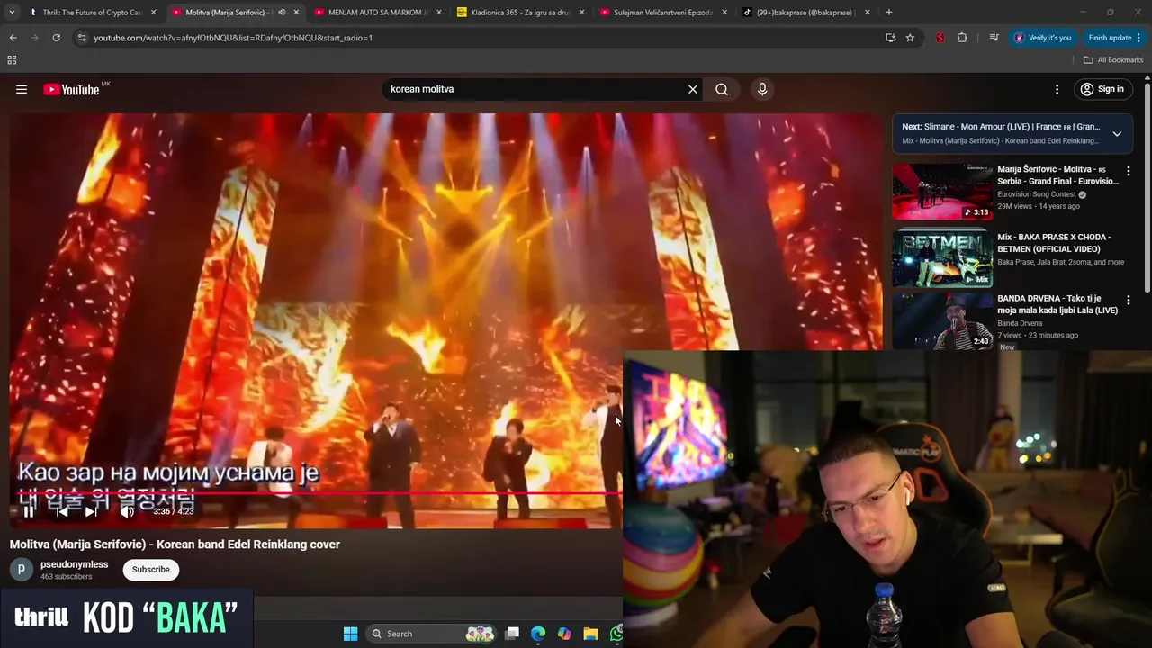Screen dimensions: 1152x648
Task: Click Finish update button
Action: (1114, 38)
